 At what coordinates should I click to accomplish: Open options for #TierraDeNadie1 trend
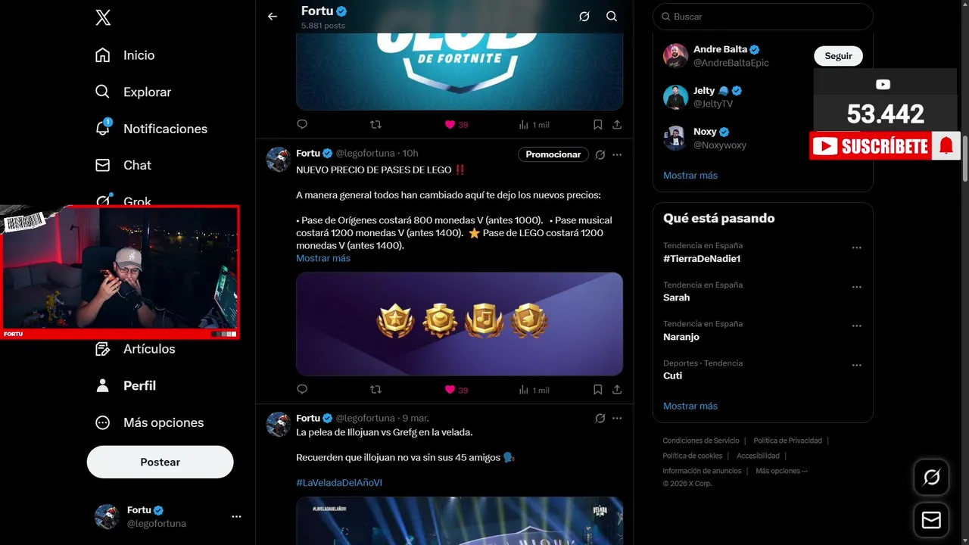[x=857, y=248]
